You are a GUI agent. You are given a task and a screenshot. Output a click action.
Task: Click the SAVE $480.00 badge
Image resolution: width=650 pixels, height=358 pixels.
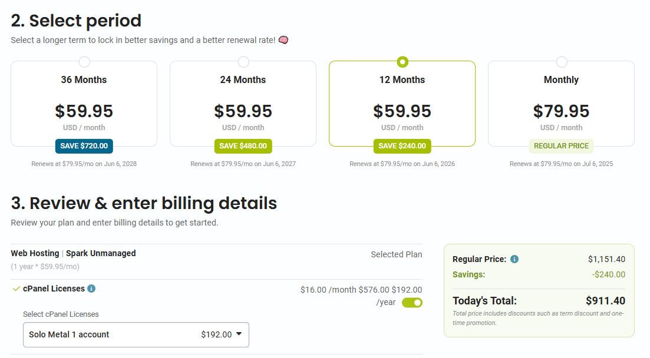(x=243, y=146)
